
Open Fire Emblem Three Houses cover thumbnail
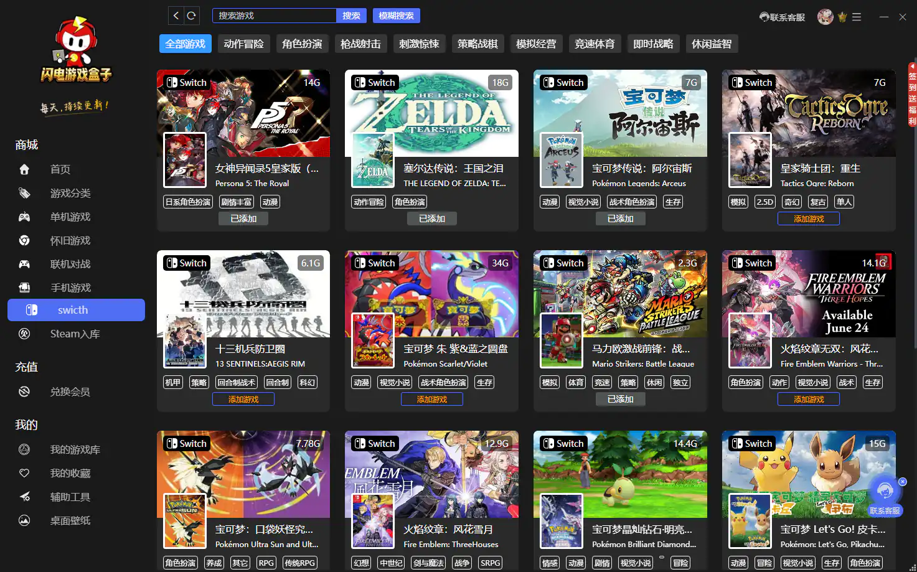point(373,521)
